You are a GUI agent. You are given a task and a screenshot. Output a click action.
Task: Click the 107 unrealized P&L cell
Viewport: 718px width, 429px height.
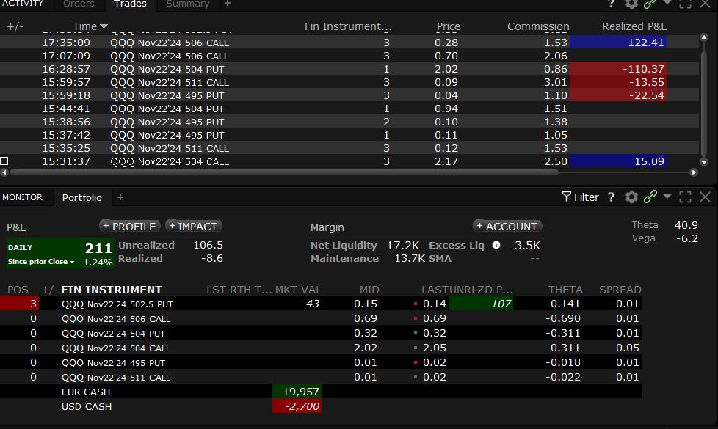tap(481, 304)
